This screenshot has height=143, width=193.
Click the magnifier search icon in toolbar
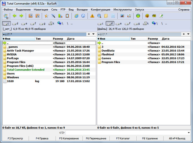(99, 16)
